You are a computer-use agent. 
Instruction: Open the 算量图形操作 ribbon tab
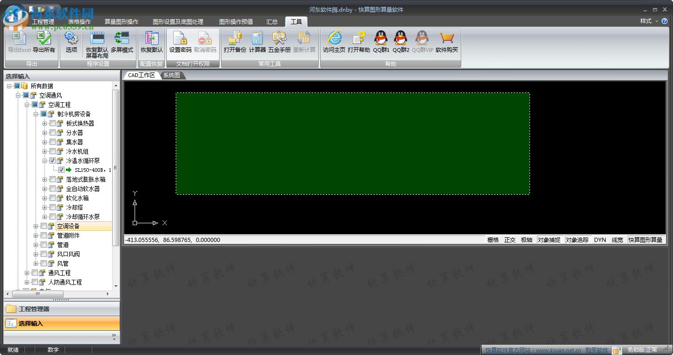pyautogui.click(x=122, y=21)
